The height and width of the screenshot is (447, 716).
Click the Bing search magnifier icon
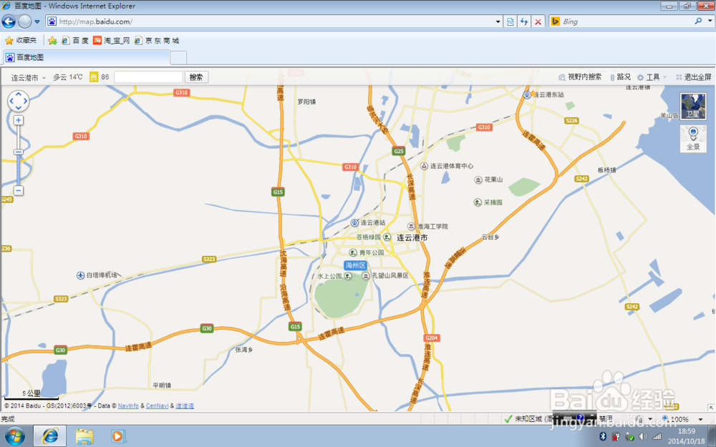698,21
